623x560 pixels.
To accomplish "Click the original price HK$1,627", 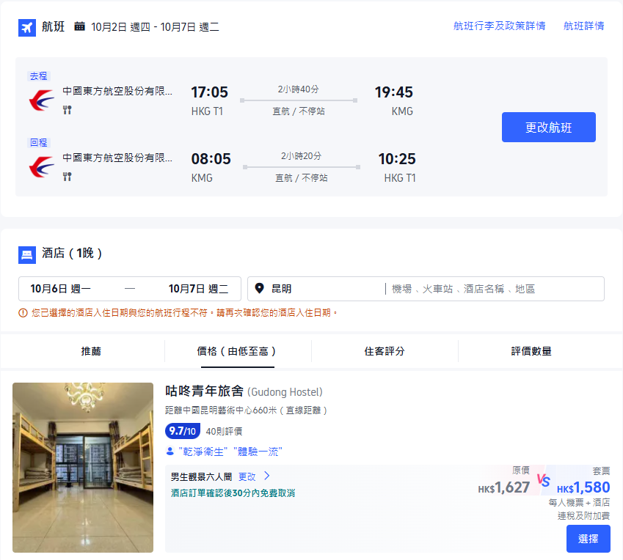I will click(x=504, y=487).
